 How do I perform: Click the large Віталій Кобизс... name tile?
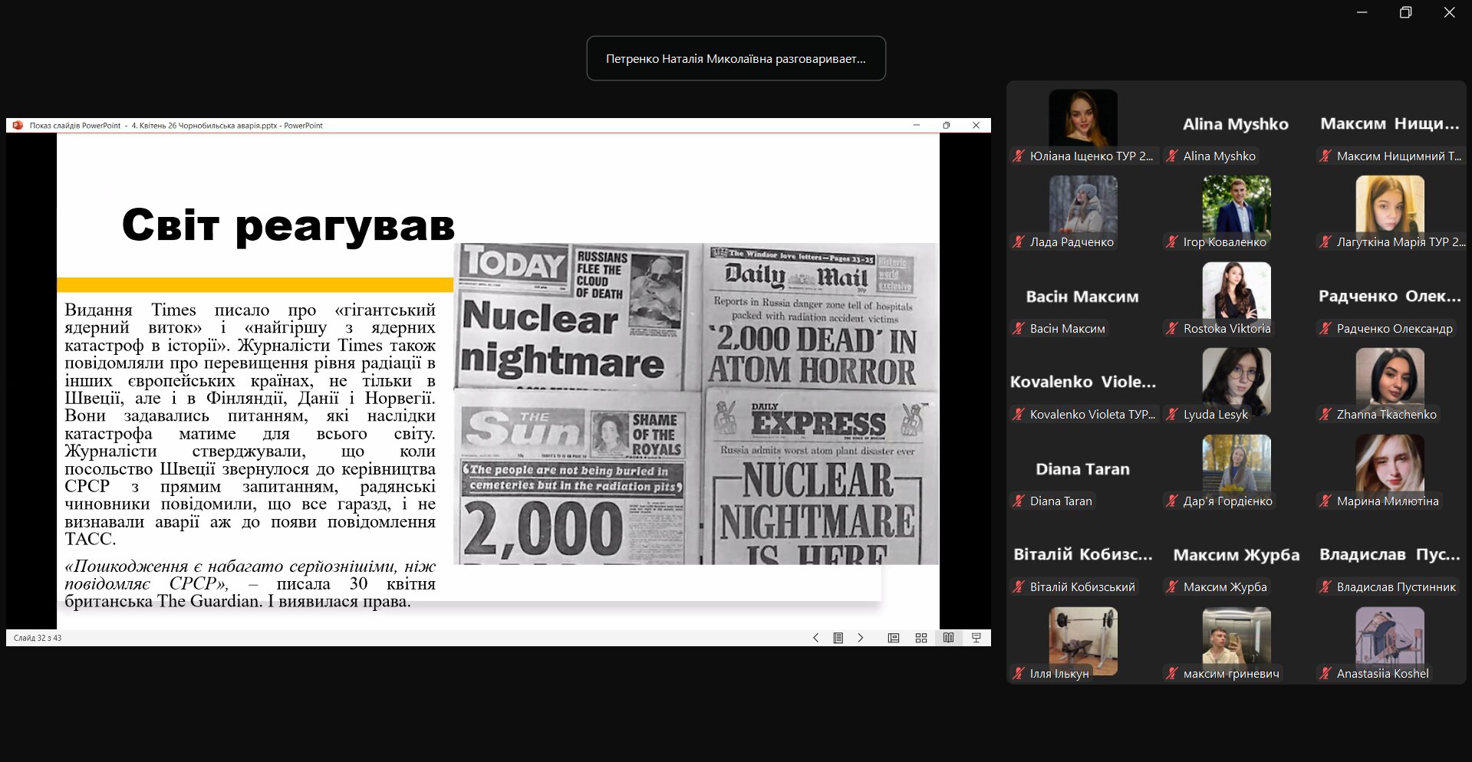pos(1082,554)
